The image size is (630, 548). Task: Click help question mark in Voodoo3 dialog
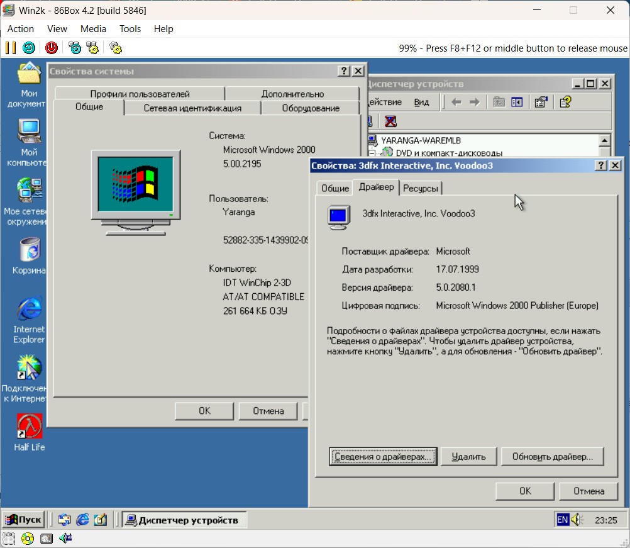[600, 165]
